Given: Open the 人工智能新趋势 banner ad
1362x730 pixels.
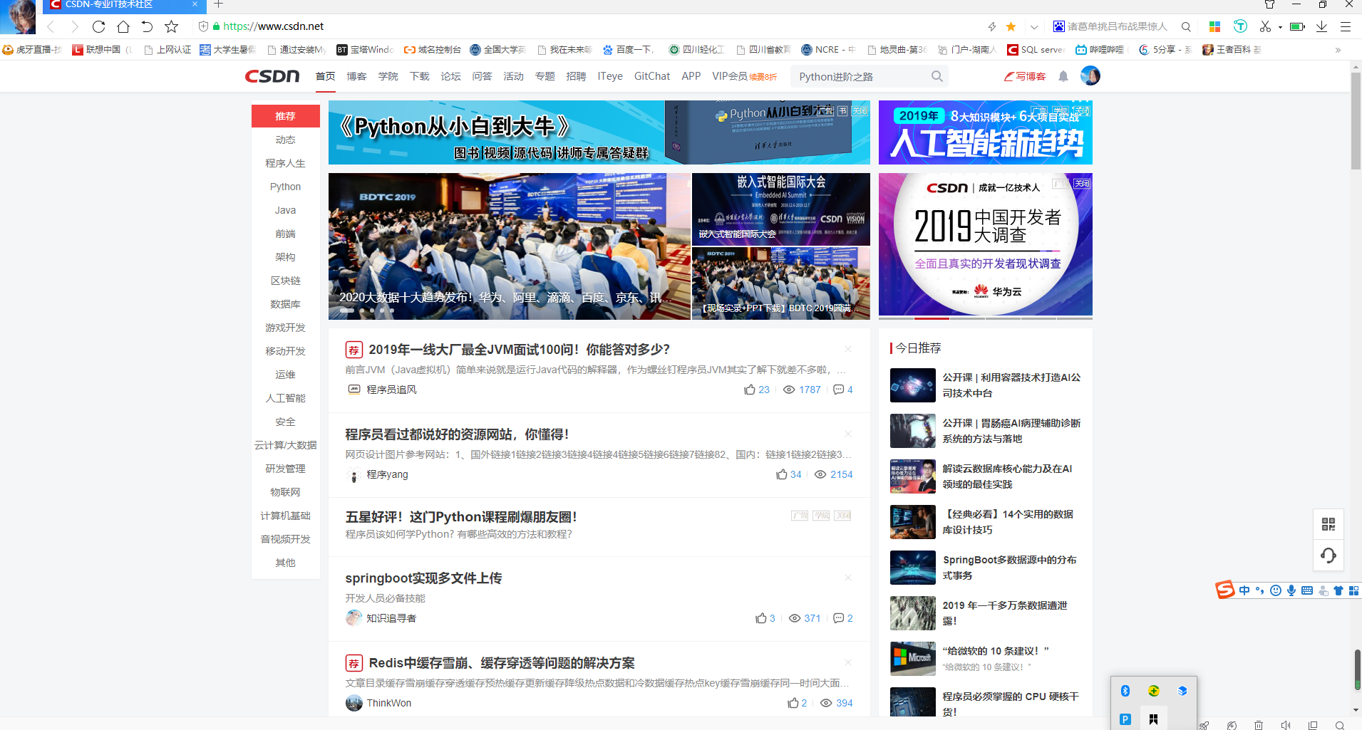Looking at the screenshot, I should coord(985,132).
